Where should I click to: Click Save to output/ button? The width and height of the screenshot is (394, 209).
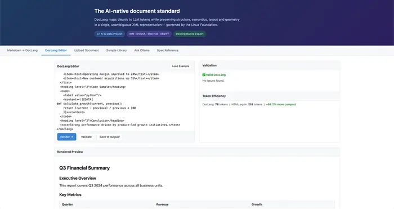[110, 137]
